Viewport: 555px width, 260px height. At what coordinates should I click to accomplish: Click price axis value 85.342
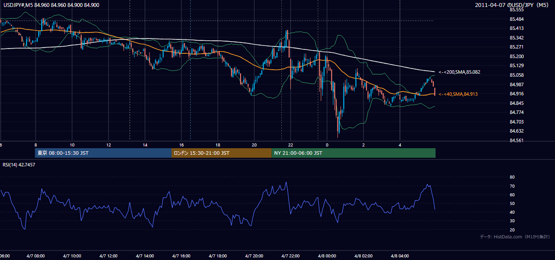pos(516,38)
